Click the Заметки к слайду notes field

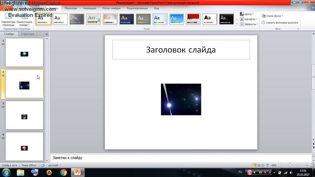pyautogui.click(x=181, y=158)
